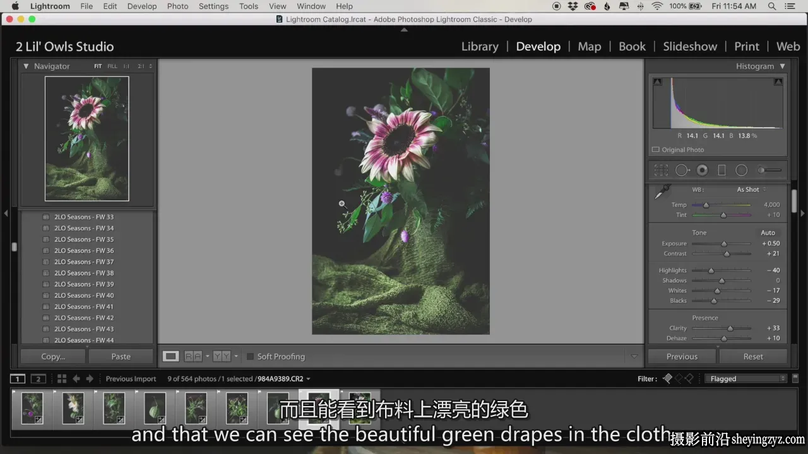Screen dimensions: 808x454
Task: Select the Adjustment Brush tool
Action: [769, 170]
